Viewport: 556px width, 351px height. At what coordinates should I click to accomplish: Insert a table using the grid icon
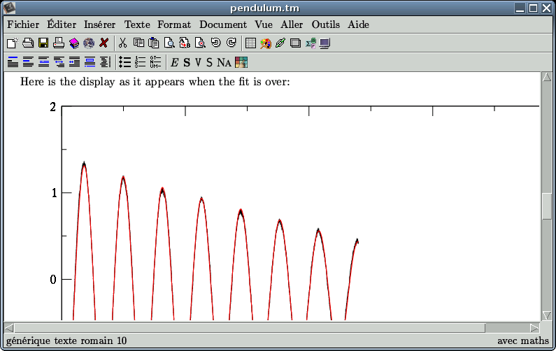pyautogui.click(x=250, y=43)
